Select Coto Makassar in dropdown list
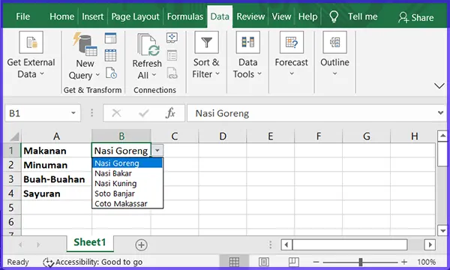Image resolution: width=450 pixels, height=270 pixels. 127,203
